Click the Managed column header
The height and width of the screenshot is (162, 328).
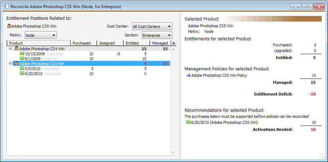point(160,43)
